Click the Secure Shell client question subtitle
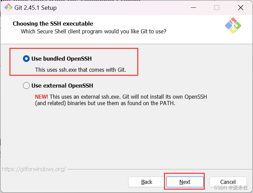The width and height of the screenshot is (253, 193). [93, 31]
